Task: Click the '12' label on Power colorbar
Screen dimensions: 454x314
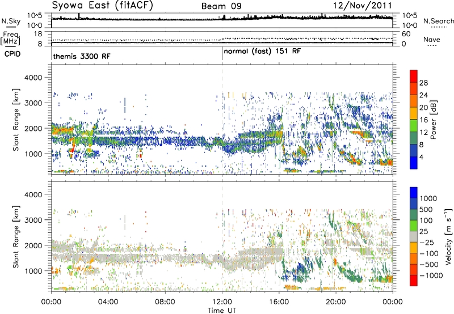Action: [x=423, y=132]
